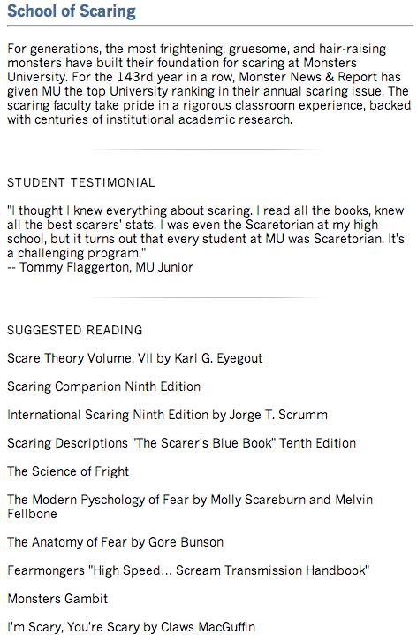Click Tommy Flaggerton, MU Junior attribution

point(106,267)
